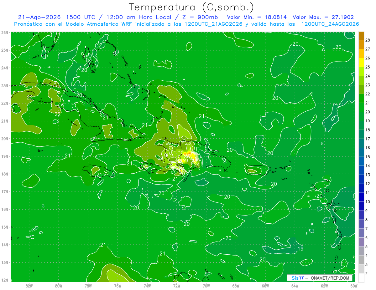This screenshot has height=290, width=376.
Task: Select the "Valor Min. = 18.0814" value
Action: tap(257, 17)
